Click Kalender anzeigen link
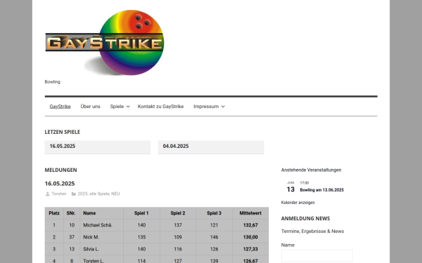Screen dimensions: 422x263 (x=298, y=203)
